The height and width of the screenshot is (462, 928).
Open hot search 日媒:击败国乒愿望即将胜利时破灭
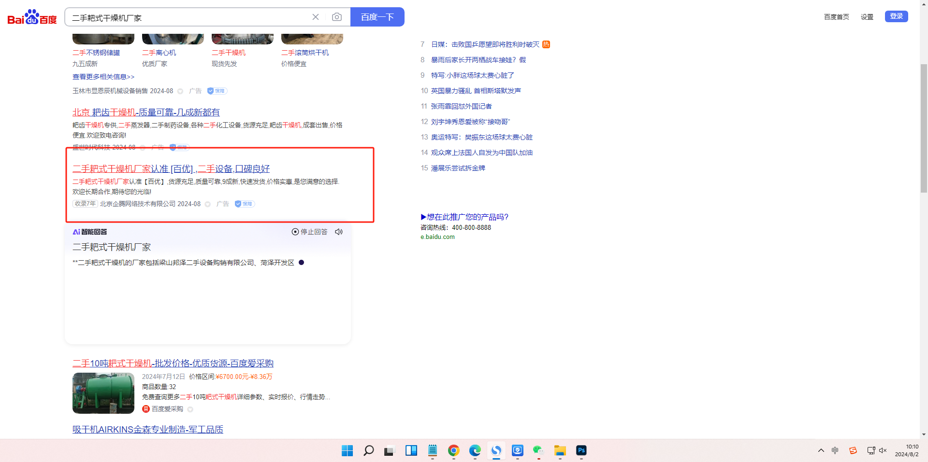485,44
